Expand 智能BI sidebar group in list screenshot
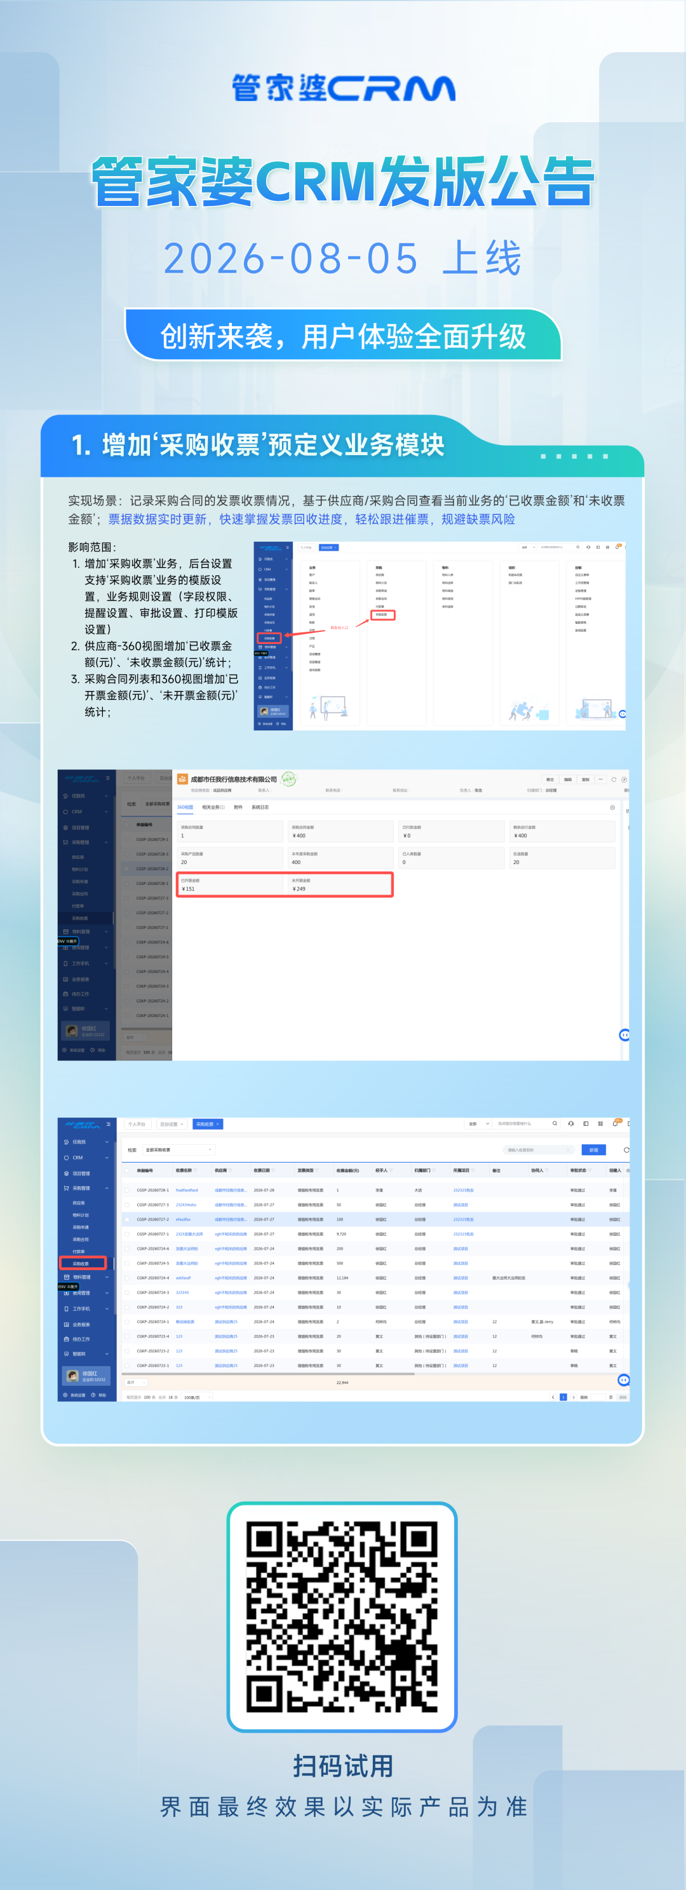Viewport: 686px width, 1890px height. pyautogui.click(x=107, y=1353)
